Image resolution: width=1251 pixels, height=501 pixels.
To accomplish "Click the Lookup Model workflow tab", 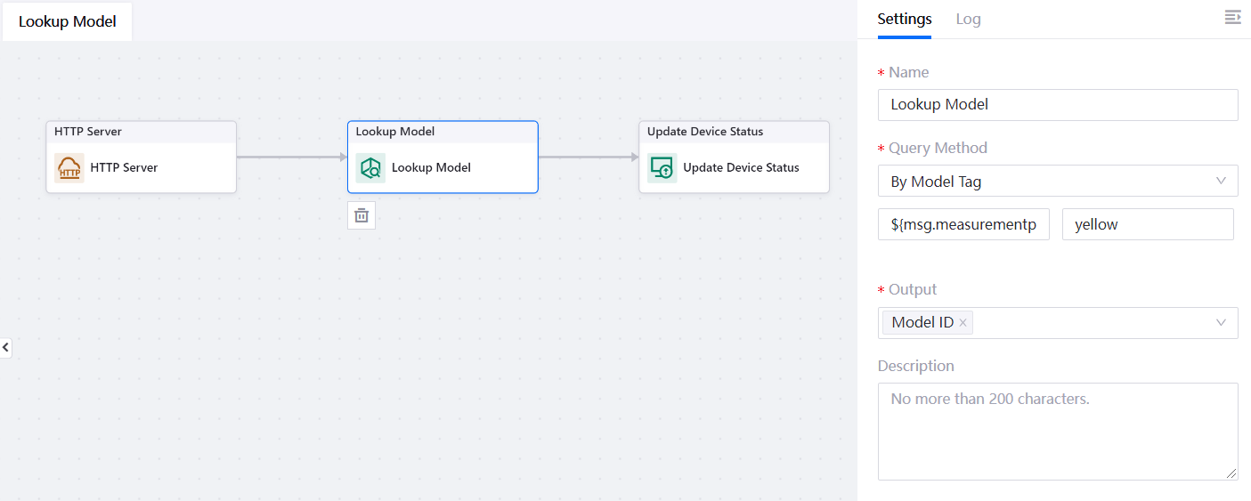I will click(68, 21).
